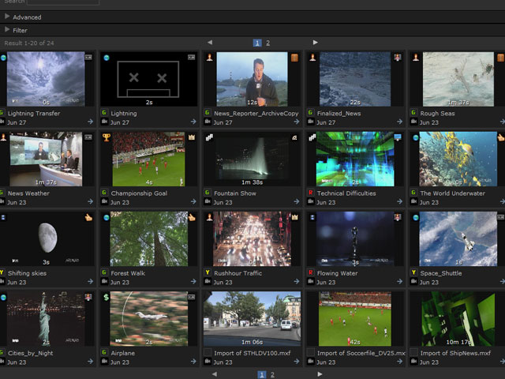Click the 'Import of ShipNews.mxf' title
The height and width of the screenshot is (379, 505).
455,353
